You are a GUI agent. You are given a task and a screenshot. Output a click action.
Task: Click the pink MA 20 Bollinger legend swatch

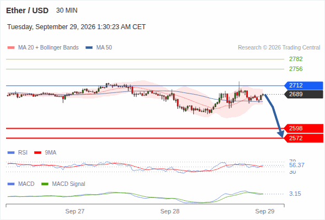pyautogui.click(x=11, y=48)
